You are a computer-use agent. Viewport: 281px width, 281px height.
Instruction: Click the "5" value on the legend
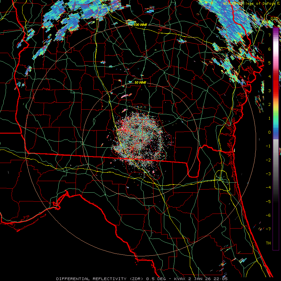[x=269, y=63]
